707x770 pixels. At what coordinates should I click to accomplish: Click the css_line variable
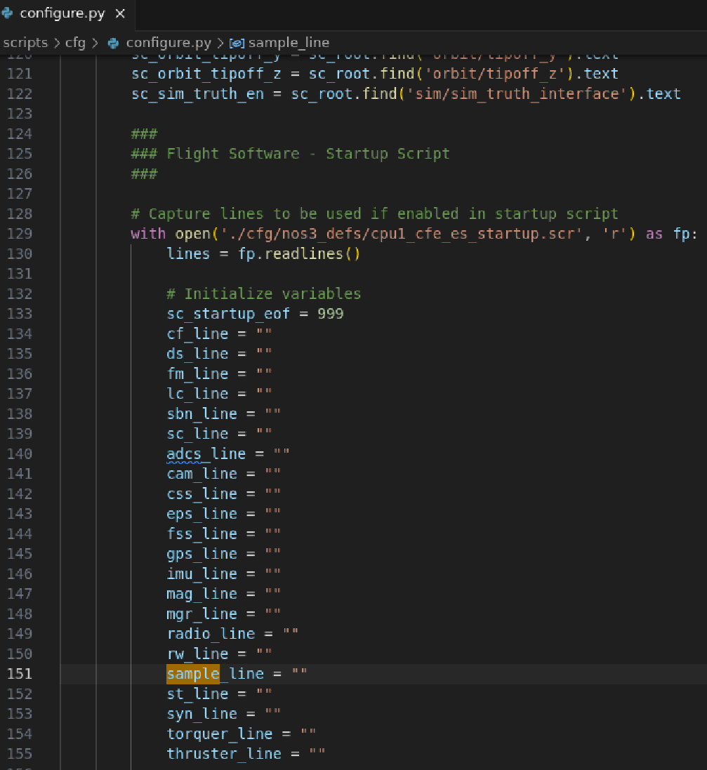(x=202, y=494)
